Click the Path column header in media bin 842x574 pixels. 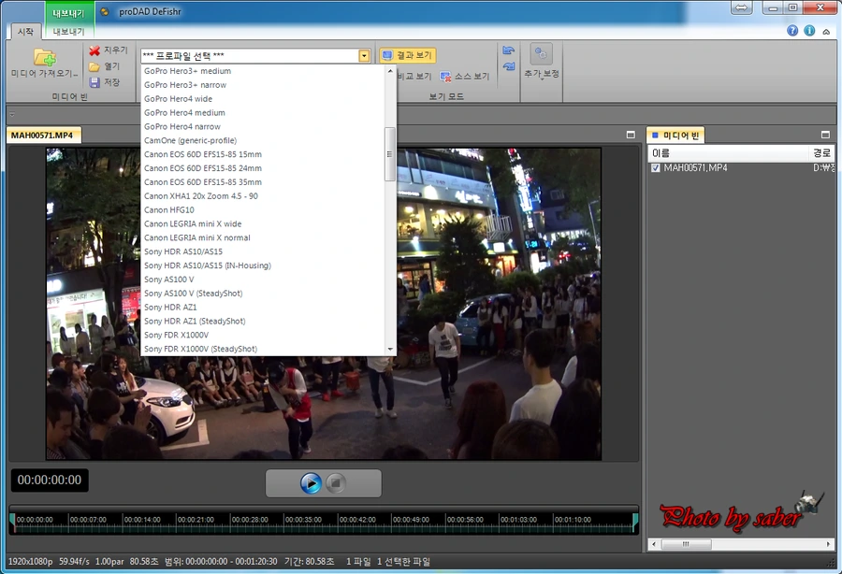click(822, 153)
